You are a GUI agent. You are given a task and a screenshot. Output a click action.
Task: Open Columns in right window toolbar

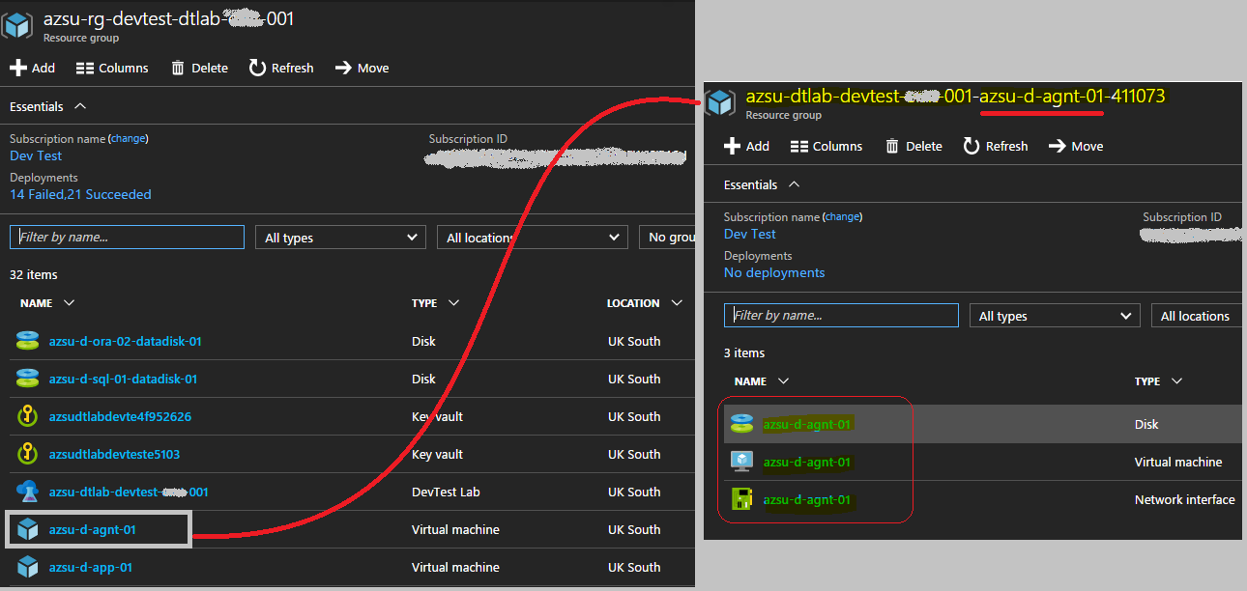click(826, 146)
